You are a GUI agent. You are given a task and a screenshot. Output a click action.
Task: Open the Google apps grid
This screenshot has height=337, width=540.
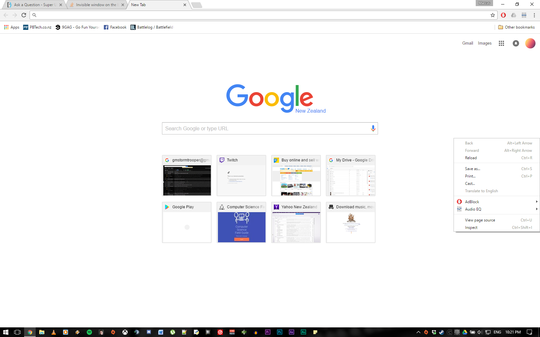click(501, 43)
